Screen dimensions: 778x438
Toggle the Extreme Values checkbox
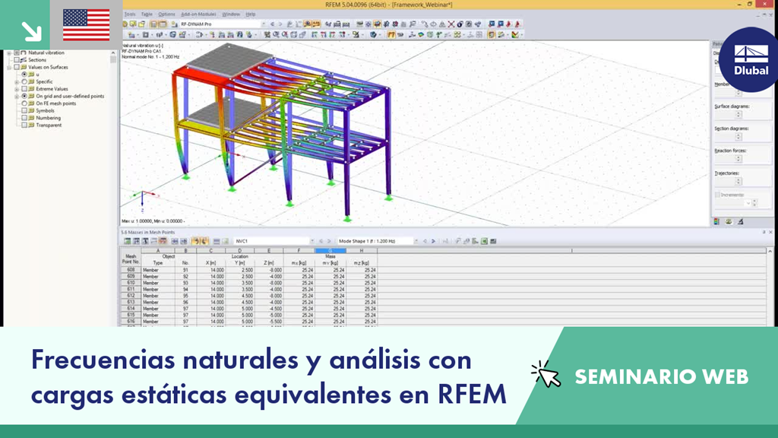coord(24,89)
